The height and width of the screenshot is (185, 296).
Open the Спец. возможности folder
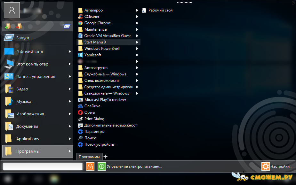coord(108,81)
